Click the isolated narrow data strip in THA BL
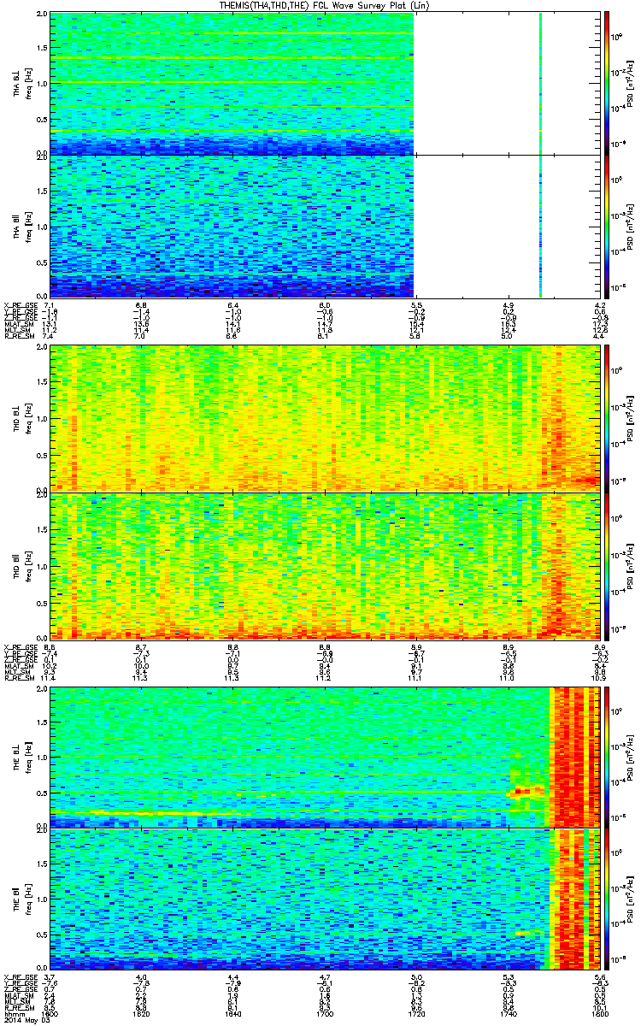The width and height of the screenshot is (641, 1026). [542, 83]
